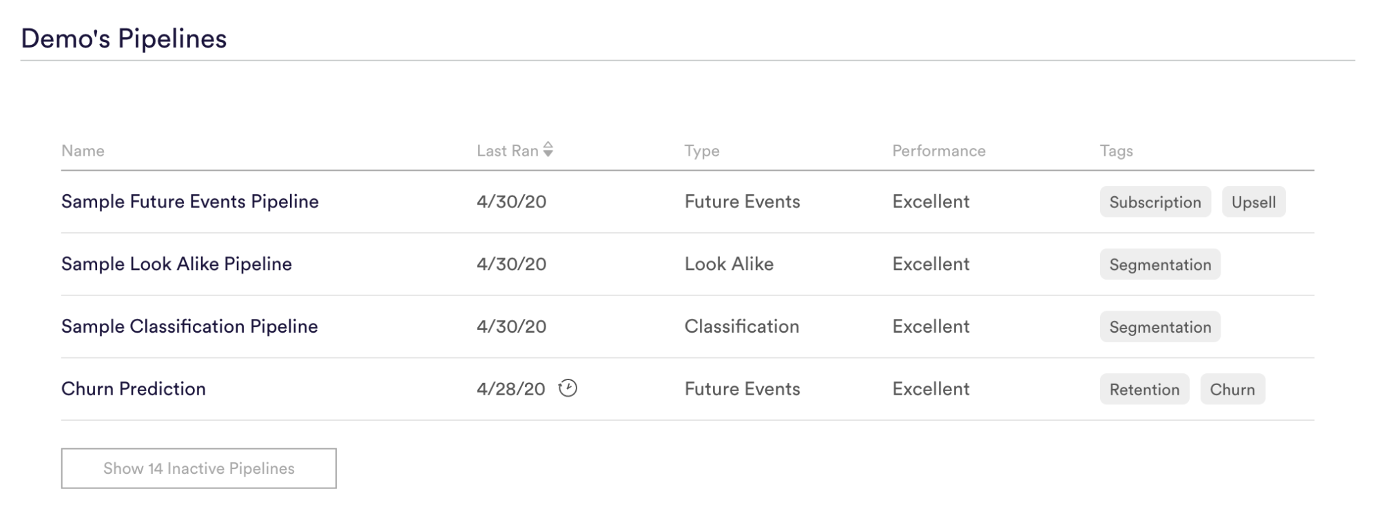
Task: Click the clock icon beside 4/28/20
Action: click(568, 388)
